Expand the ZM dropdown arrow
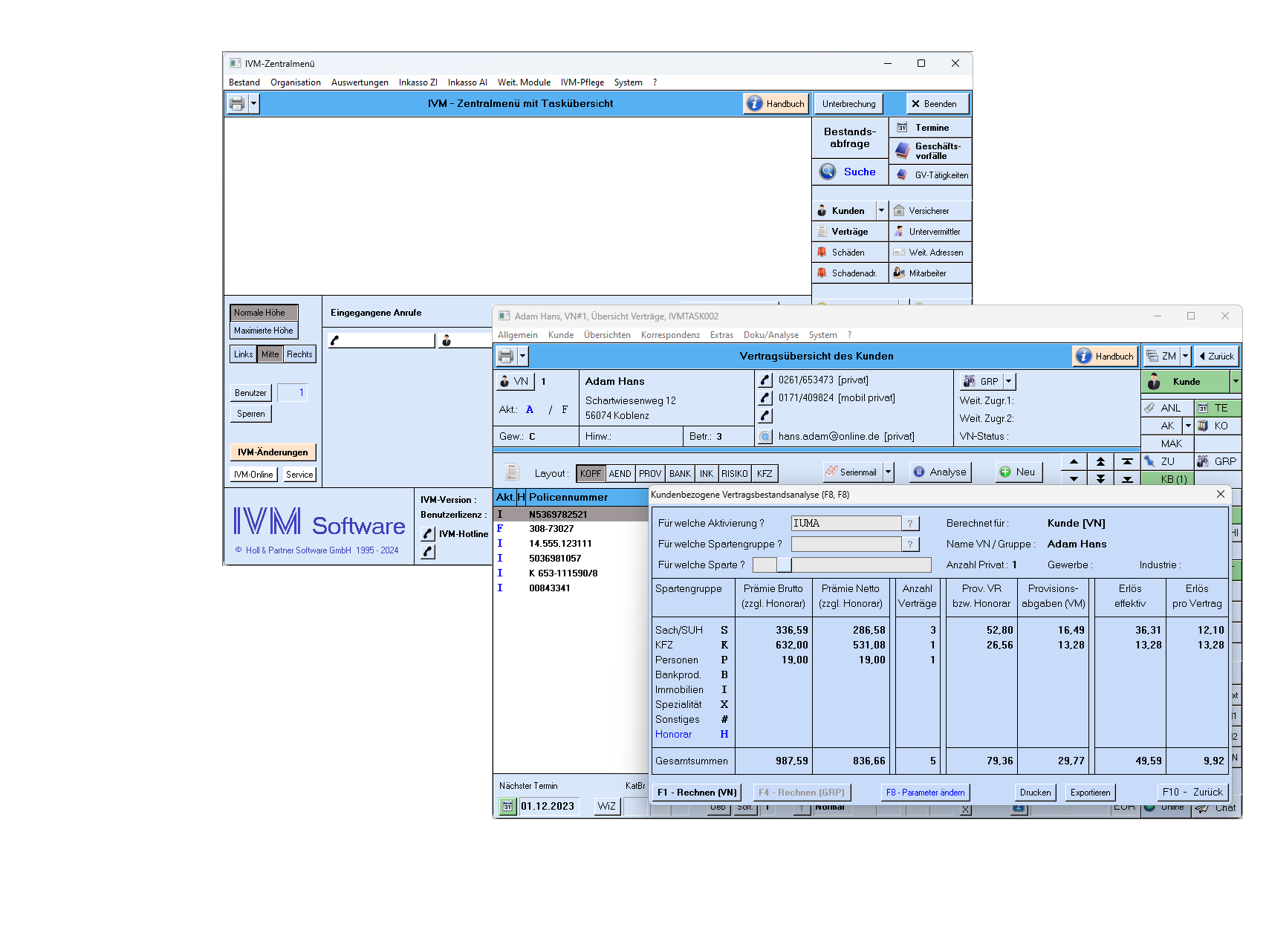 [1186, 357]
